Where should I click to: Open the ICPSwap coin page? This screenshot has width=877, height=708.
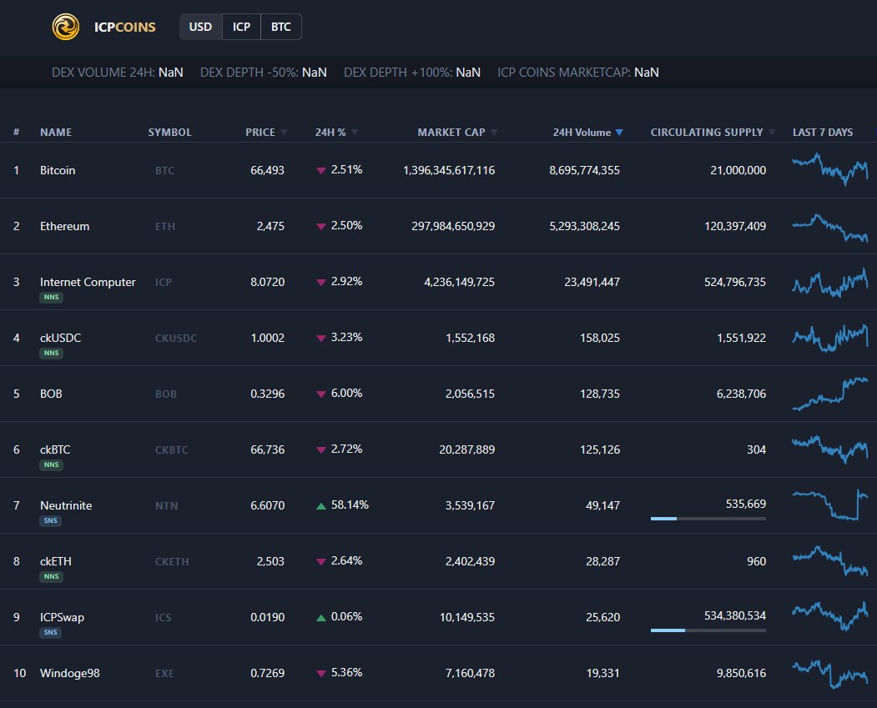[62, 617]
